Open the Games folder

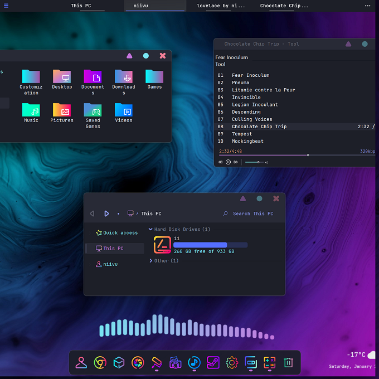tap(154, 80)
